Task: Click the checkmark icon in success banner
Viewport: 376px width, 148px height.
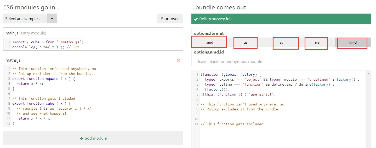Action: (196, 19)
